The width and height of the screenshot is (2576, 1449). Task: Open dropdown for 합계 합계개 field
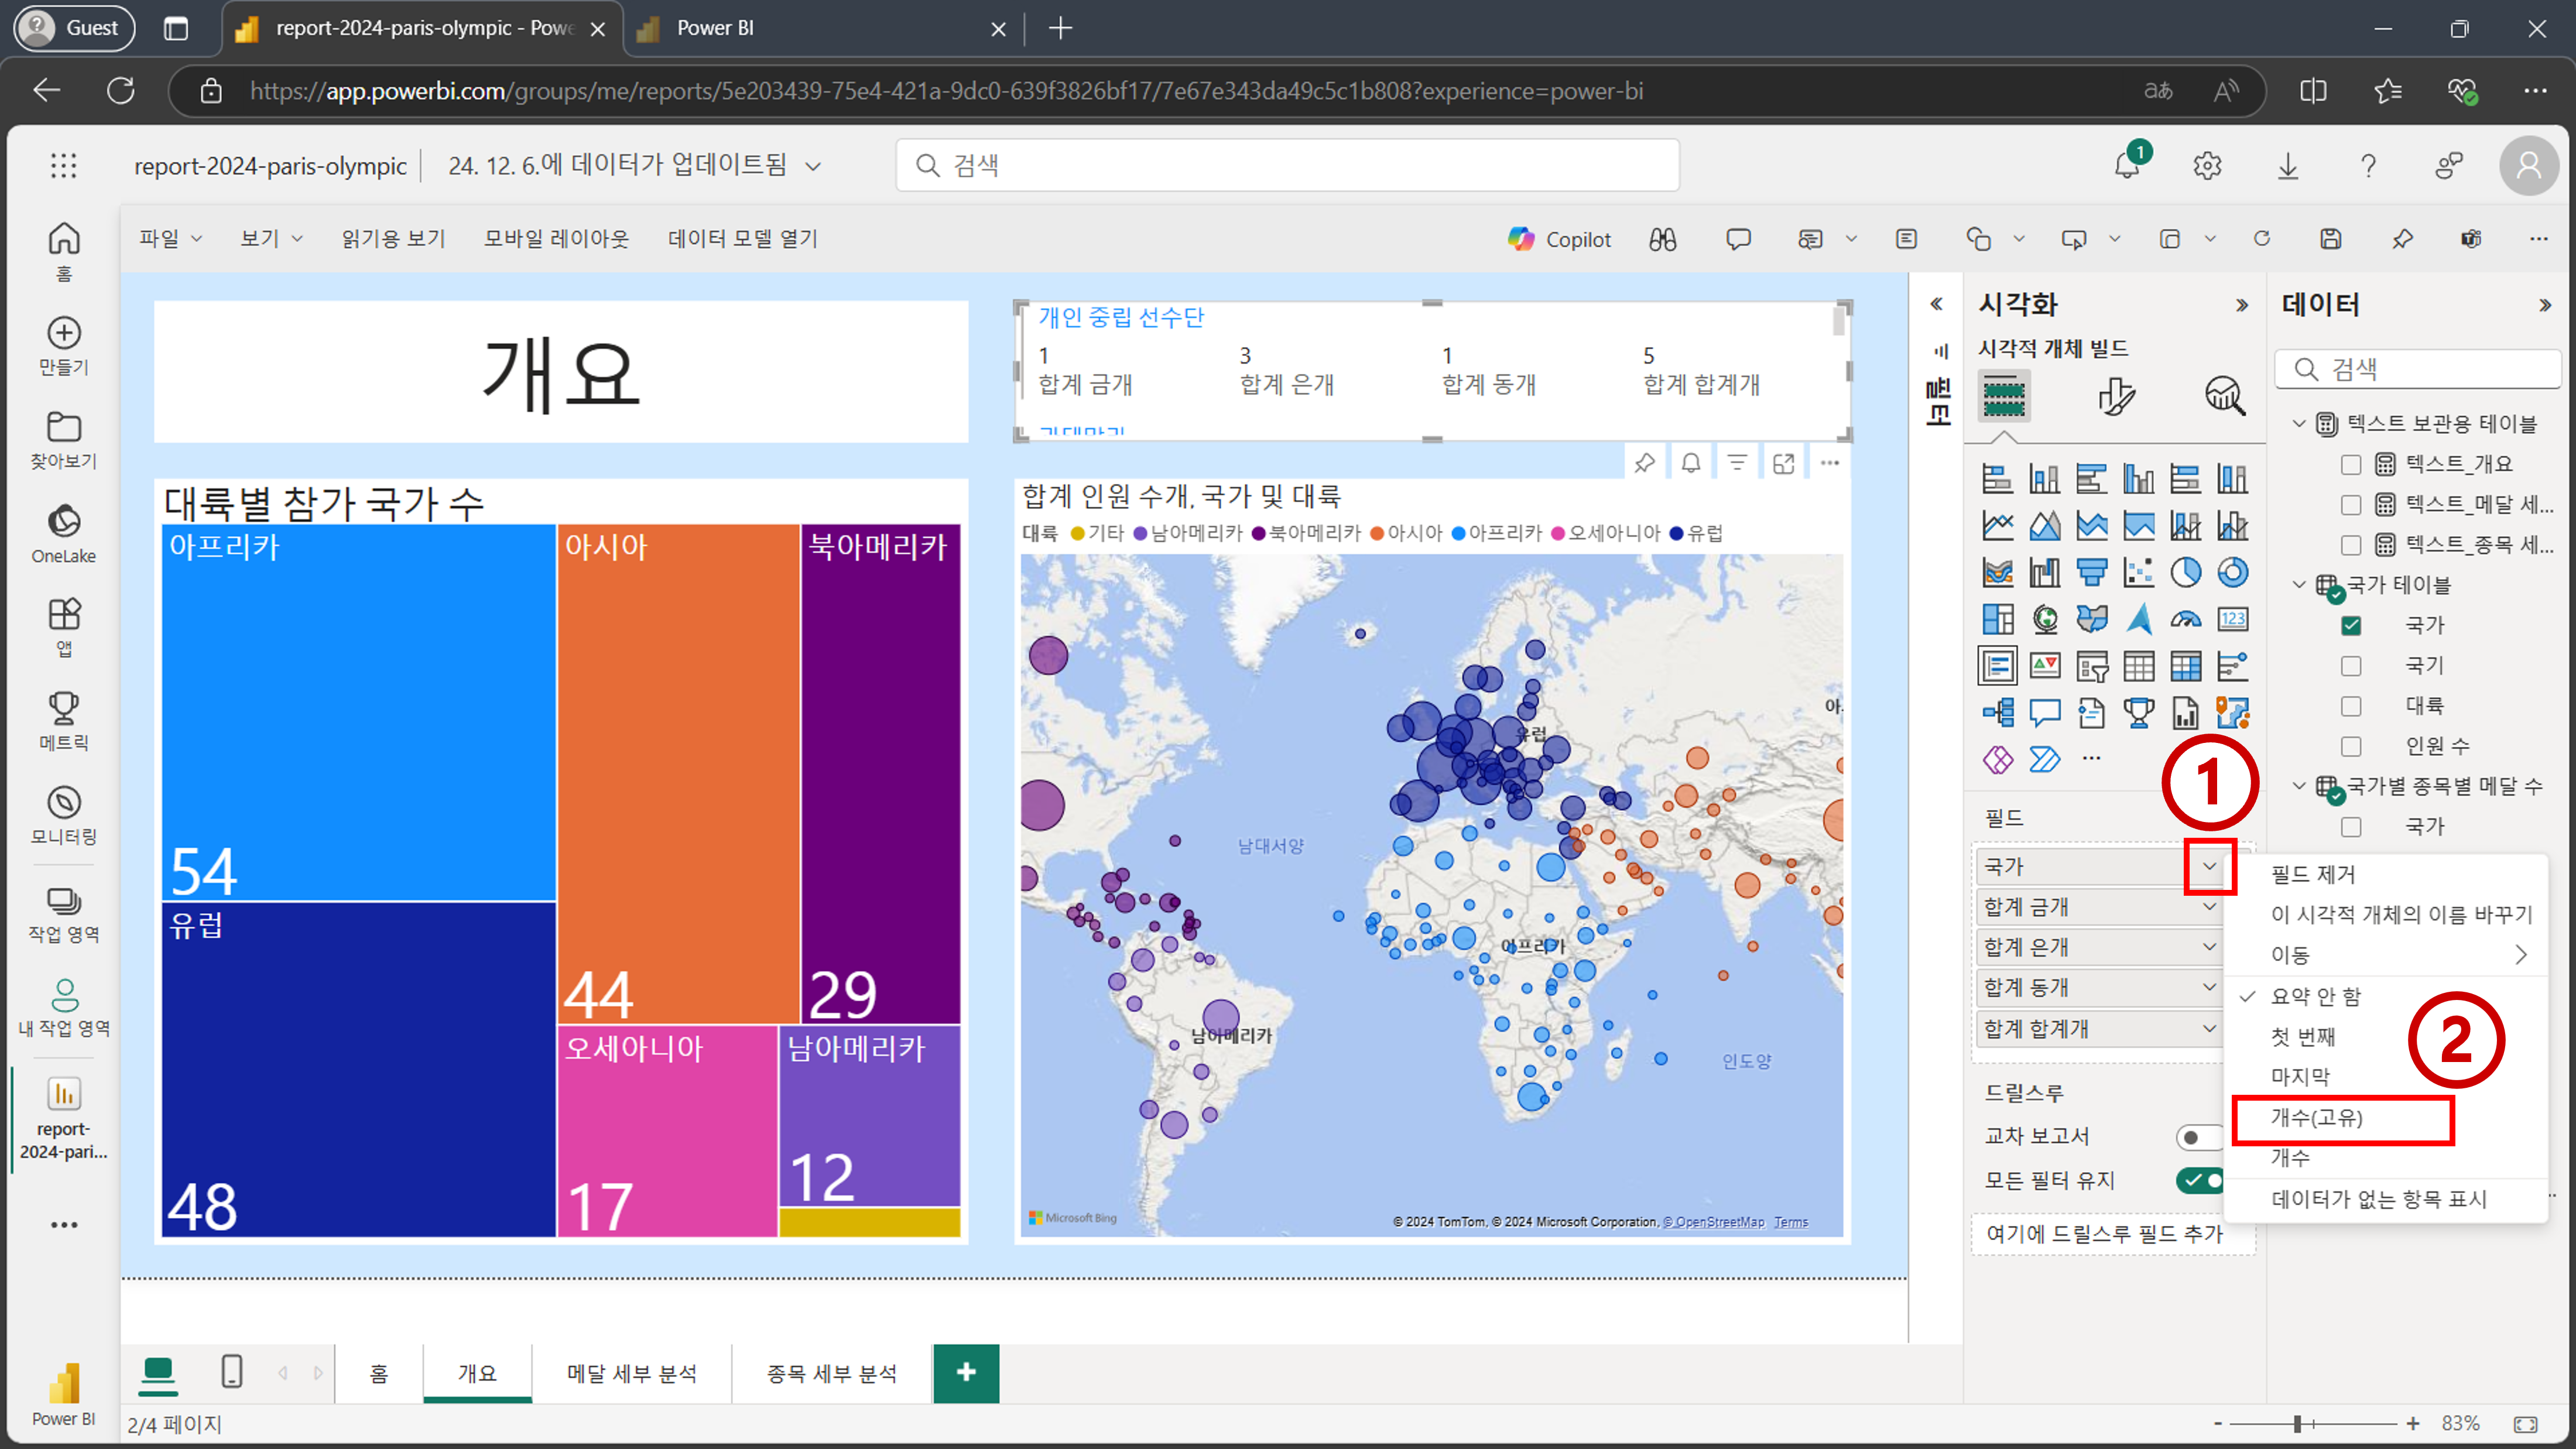pyautogui.click(x=2209, y=1028)
